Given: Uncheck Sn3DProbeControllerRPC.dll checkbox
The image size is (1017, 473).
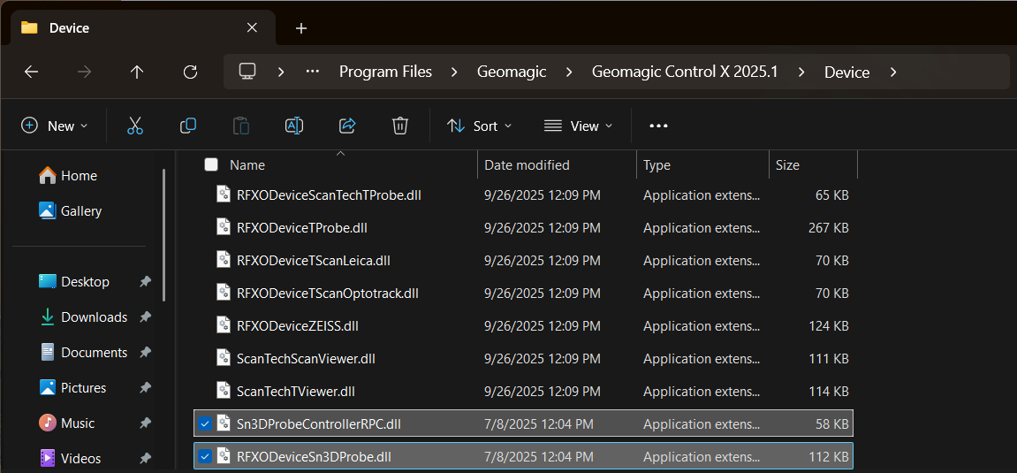Looking at the screenshot, I should [x=205, y=424].
